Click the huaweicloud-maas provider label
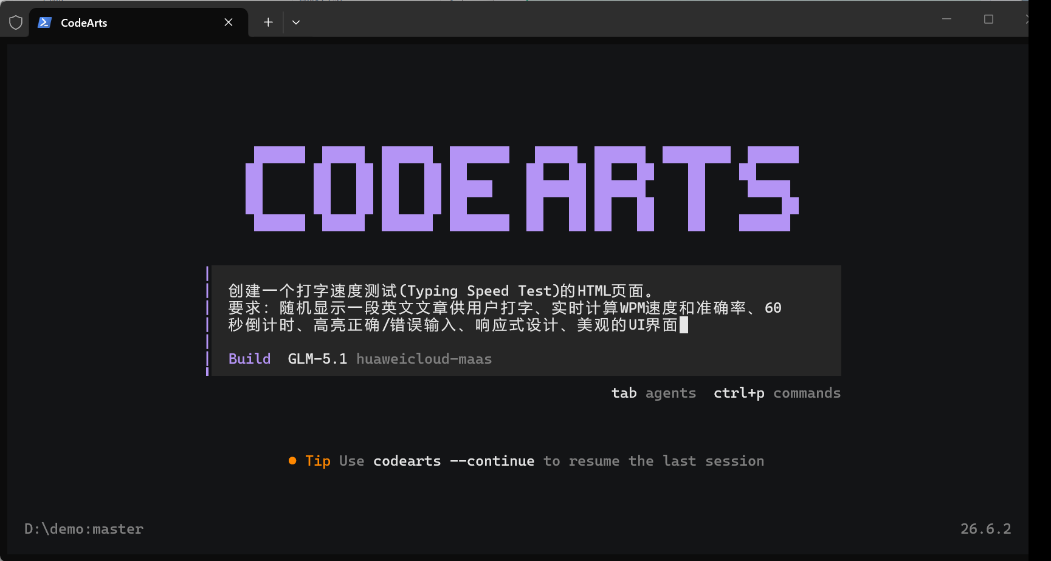The image size is (1051, 561). (x=424, y=359)
